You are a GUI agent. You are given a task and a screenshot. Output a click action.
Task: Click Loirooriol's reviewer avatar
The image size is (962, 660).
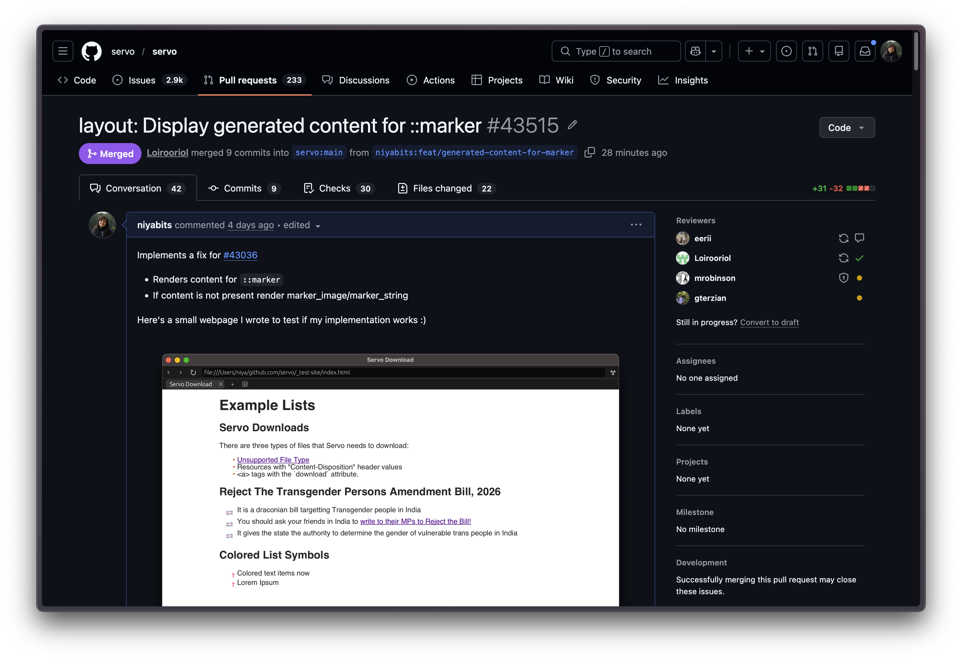(x=683, y=258)
